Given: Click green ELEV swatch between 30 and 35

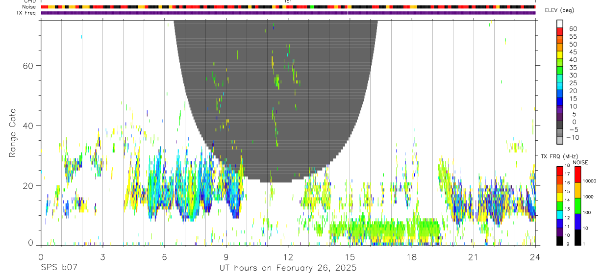Looking at the screenshot, I should coord(560,70).
